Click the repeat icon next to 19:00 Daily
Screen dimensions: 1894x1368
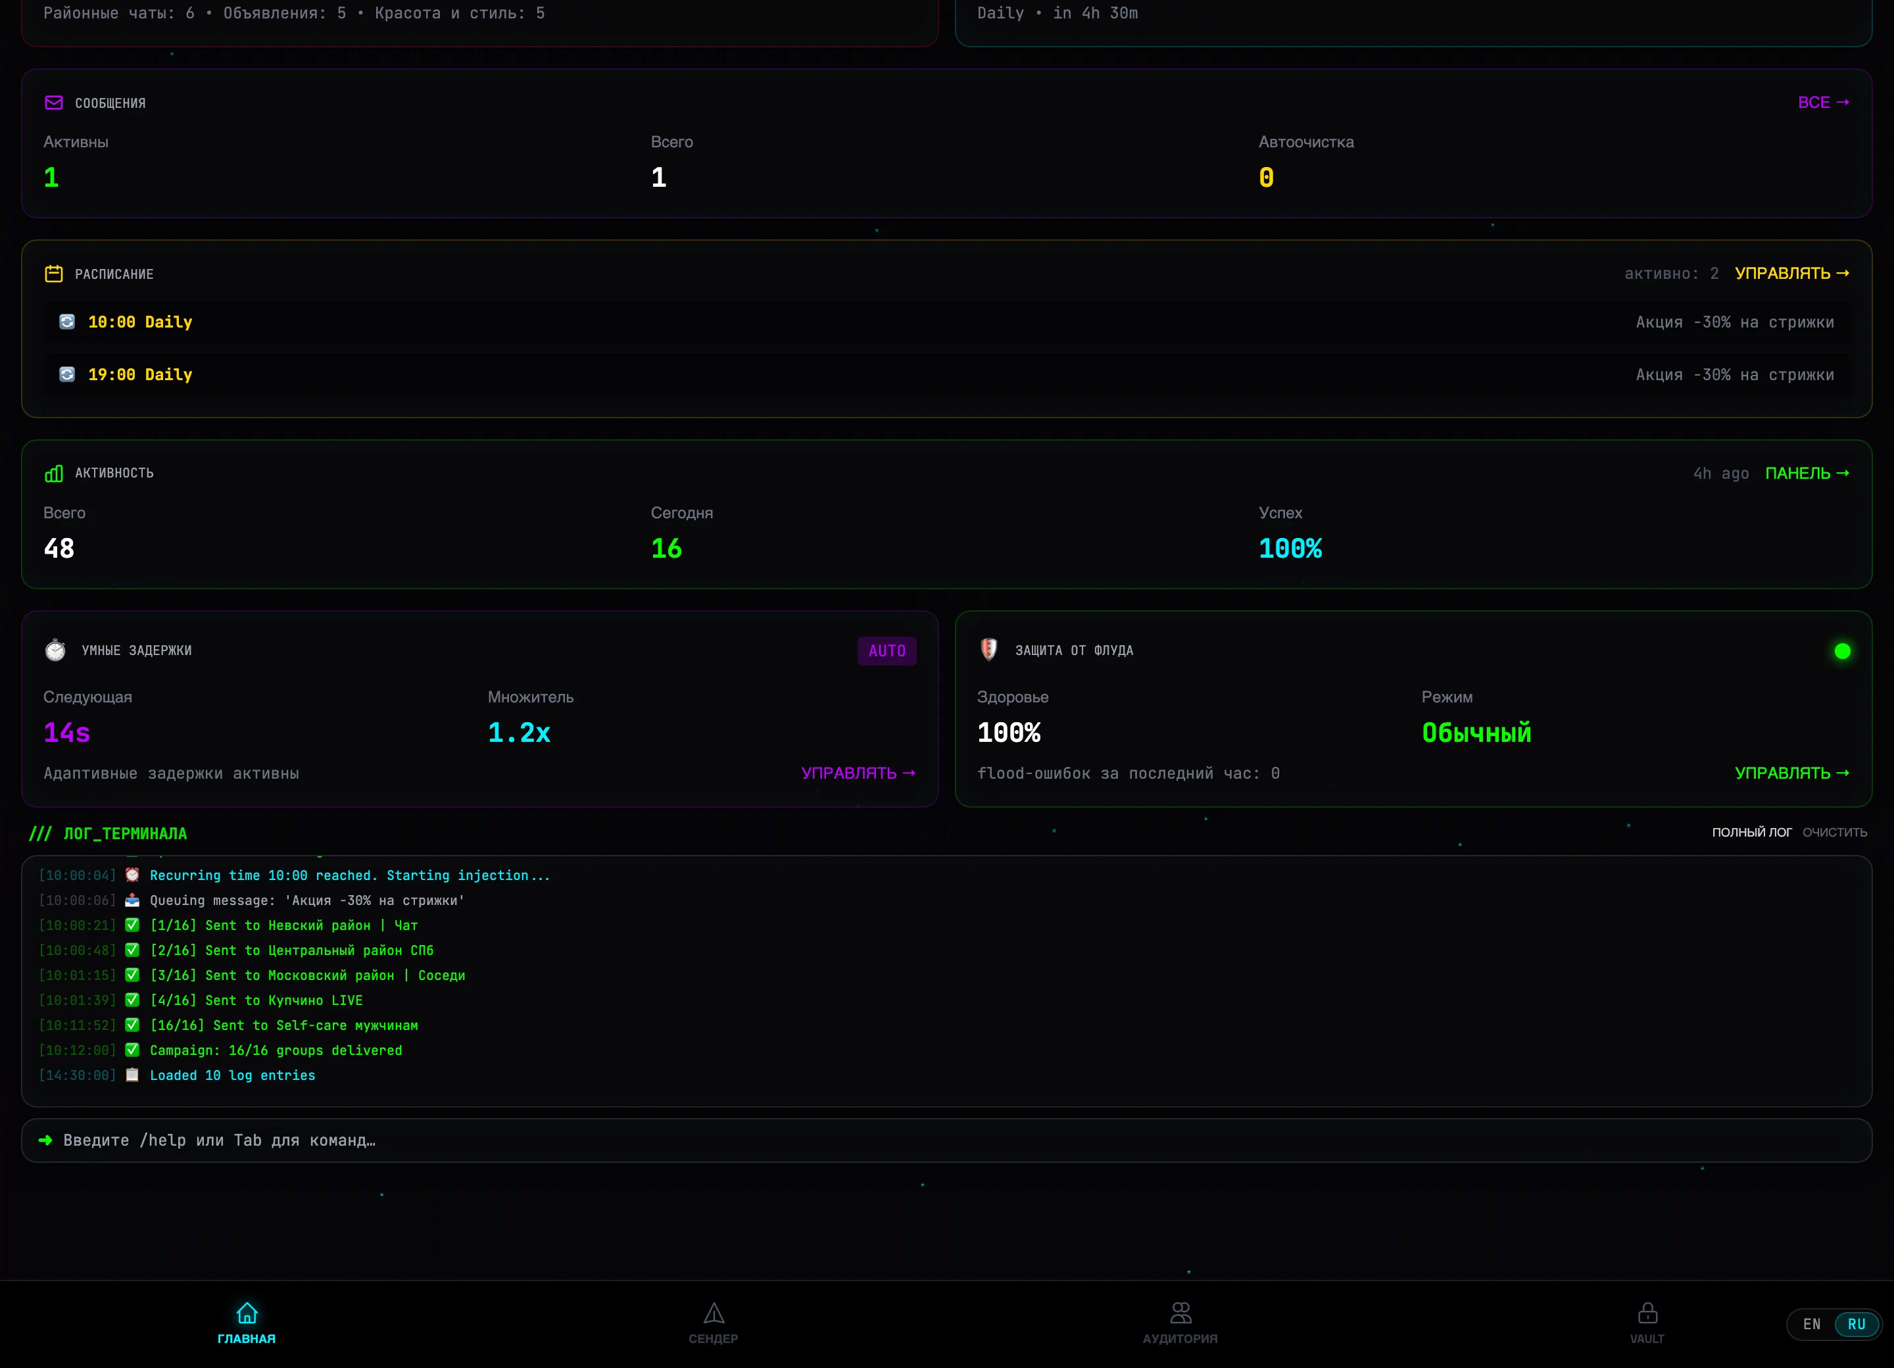coord(68,374)
